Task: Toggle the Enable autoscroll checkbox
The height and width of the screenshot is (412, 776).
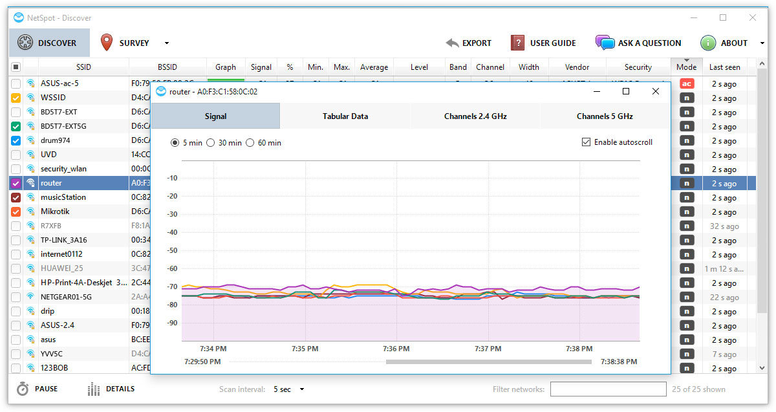Action: (586, 142)
